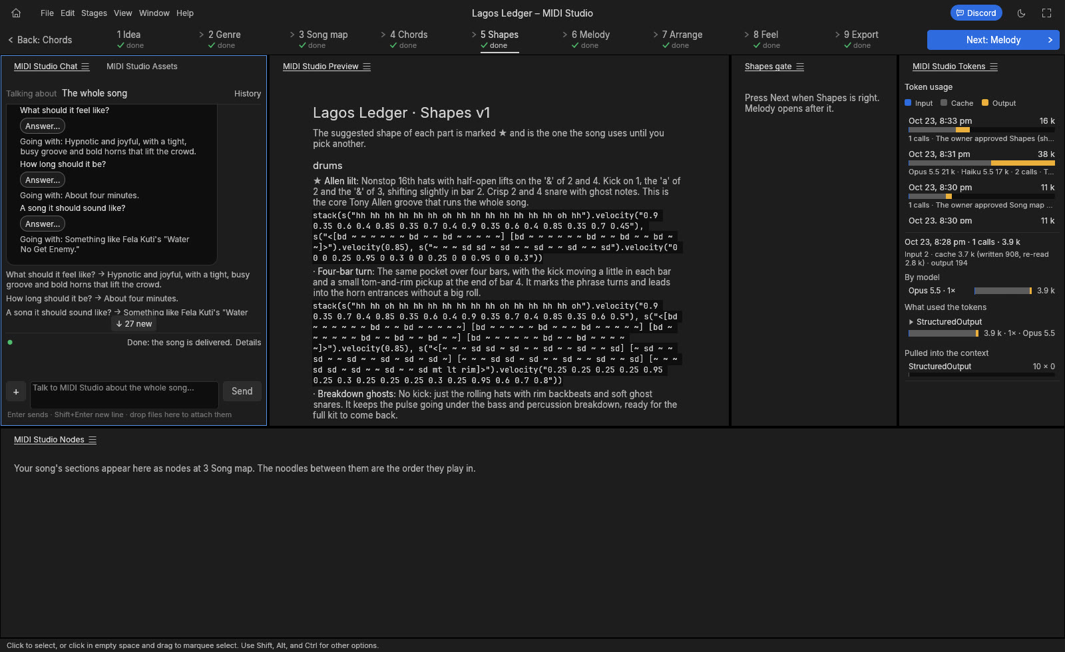Viewport: 1065px width, 652px height.
Task: Open chat History
Action: pyautogui.click(x=248, y=94)
